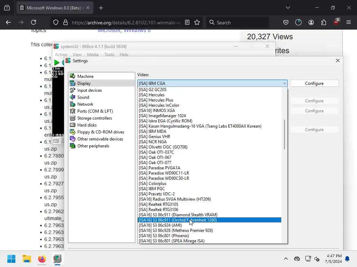This screenshot has width=357, height=267.
Task: Open the Machine settings category icon
Action: (x=73, y=76)
